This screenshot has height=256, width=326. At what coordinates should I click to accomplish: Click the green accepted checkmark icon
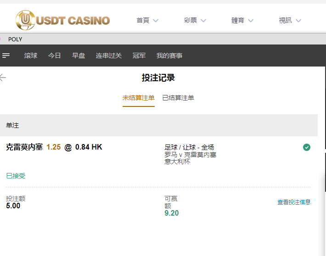(307, 147)
